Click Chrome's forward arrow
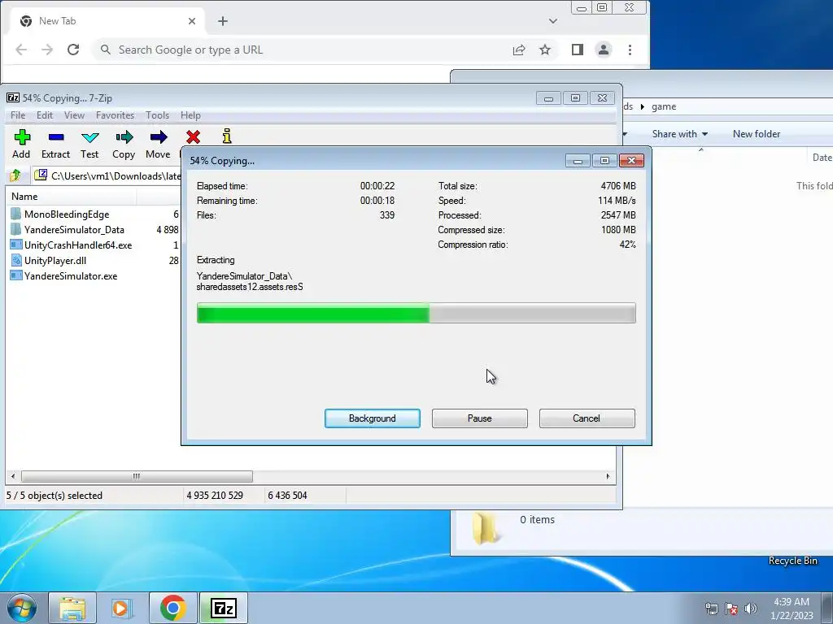 [x=47, y=50]
